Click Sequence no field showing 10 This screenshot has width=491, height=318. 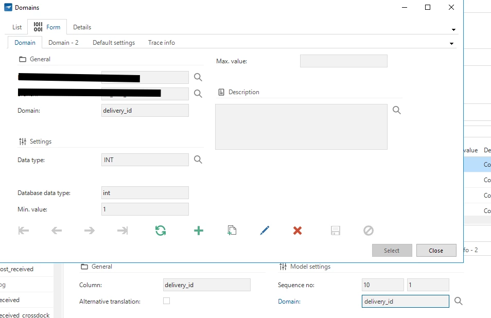pyautogui.click(x=382, y=285)
